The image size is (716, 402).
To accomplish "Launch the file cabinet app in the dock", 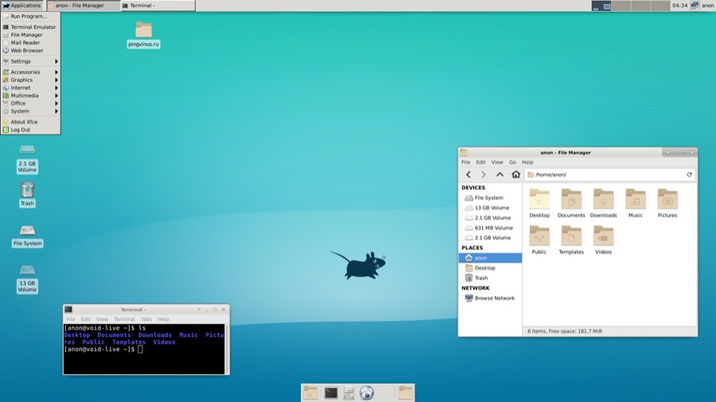I will click(349, 393).
